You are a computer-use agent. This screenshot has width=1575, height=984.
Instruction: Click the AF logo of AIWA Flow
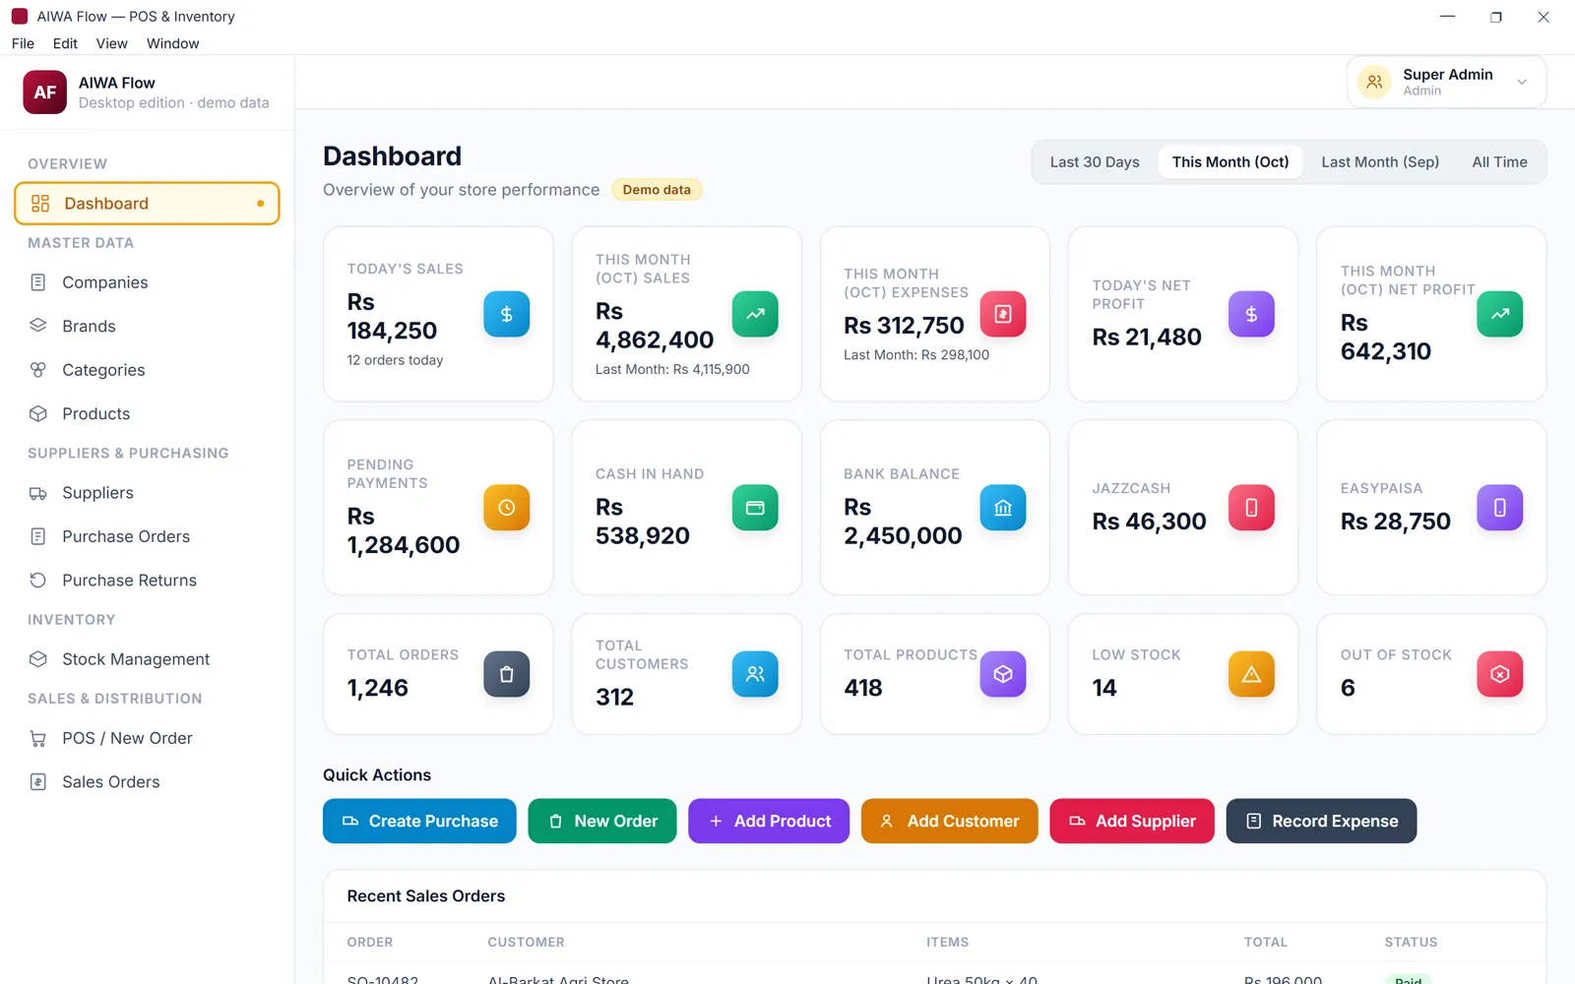pos(45,92)
